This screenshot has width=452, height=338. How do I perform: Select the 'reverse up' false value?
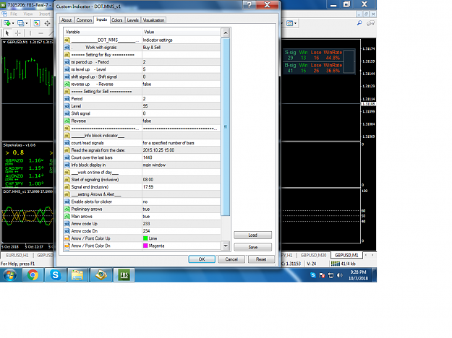(x=182, y=84)
